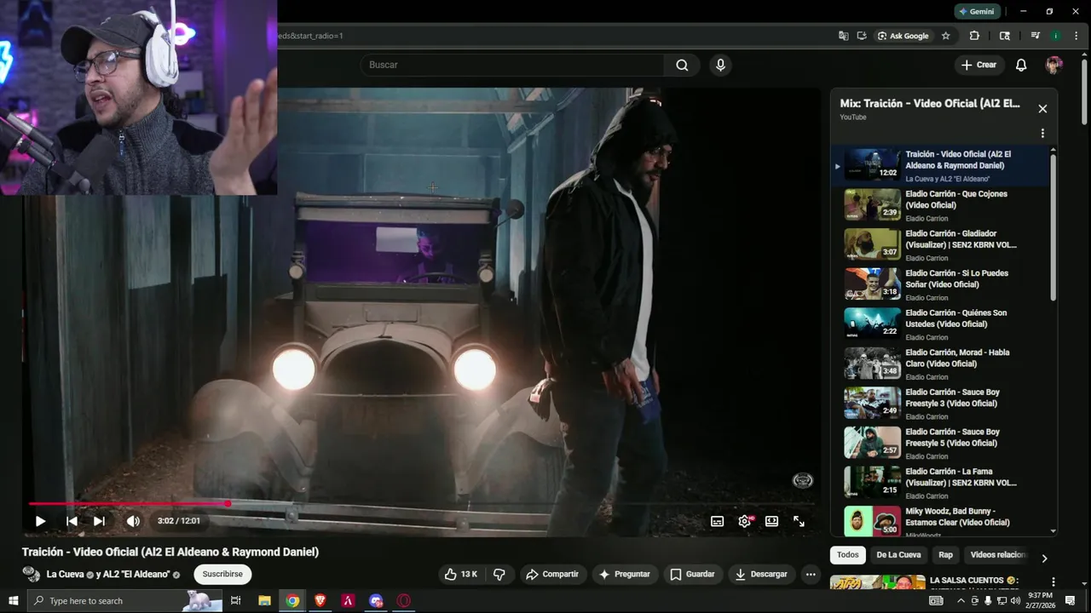The image size is (1091, 613).
Task: Select Que Cojones video in the playlist
Action: point(942,205)
